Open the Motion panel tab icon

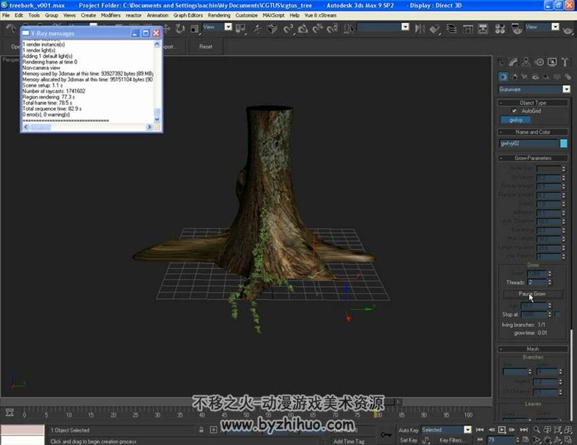pyautogui.click(x=539, y=62)
